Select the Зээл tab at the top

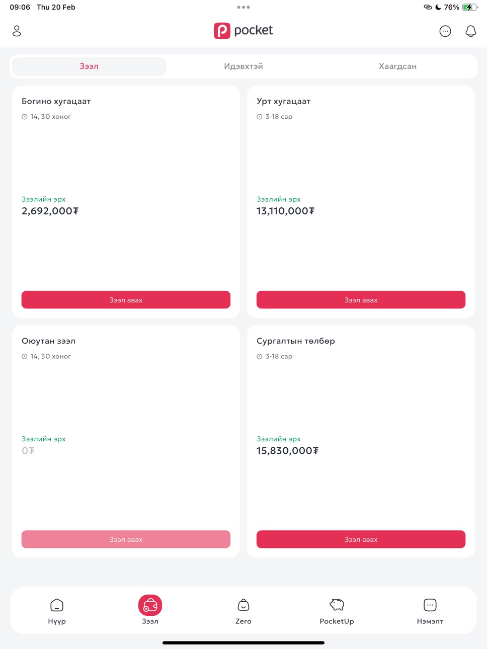89,66
